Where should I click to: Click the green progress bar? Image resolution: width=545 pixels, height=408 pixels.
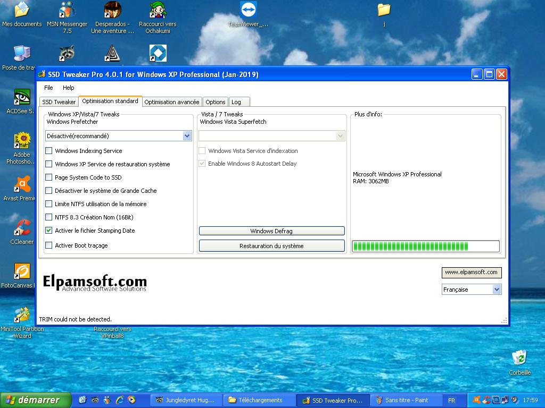(426, 246)
